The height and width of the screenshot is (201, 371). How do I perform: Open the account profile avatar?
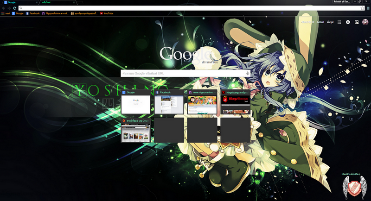coord(365,22)
